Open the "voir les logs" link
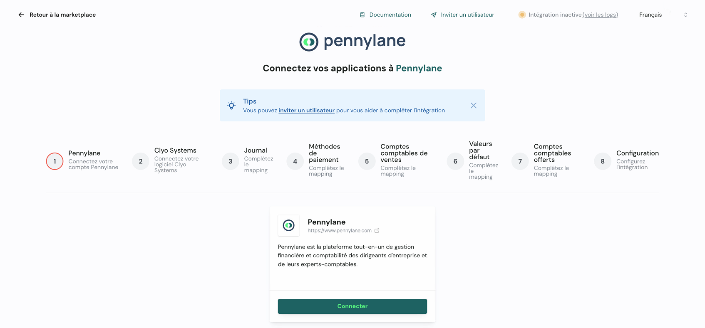705x328 pixels. 600,15
